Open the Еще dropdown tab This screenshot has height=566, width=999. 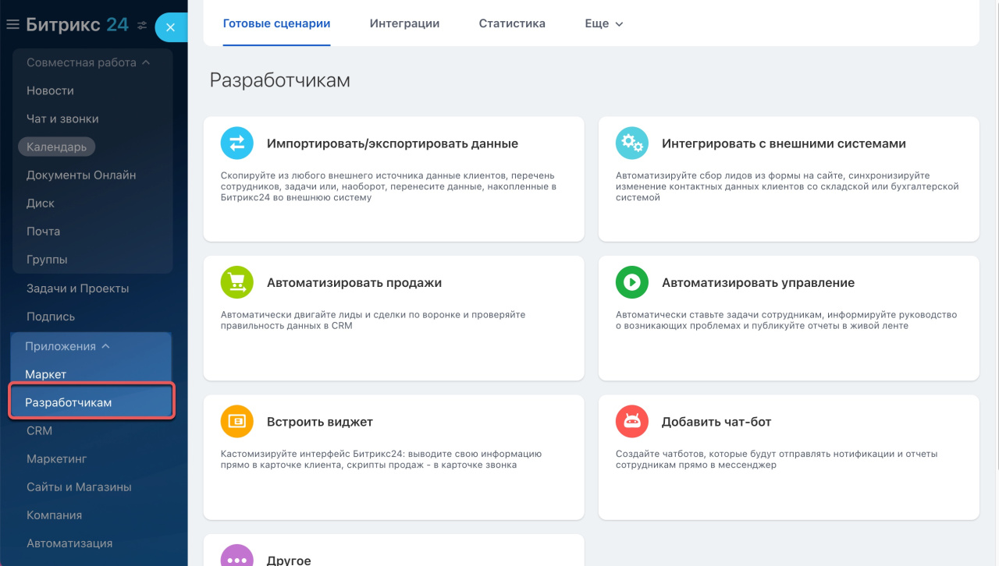(x=604, y=23)
